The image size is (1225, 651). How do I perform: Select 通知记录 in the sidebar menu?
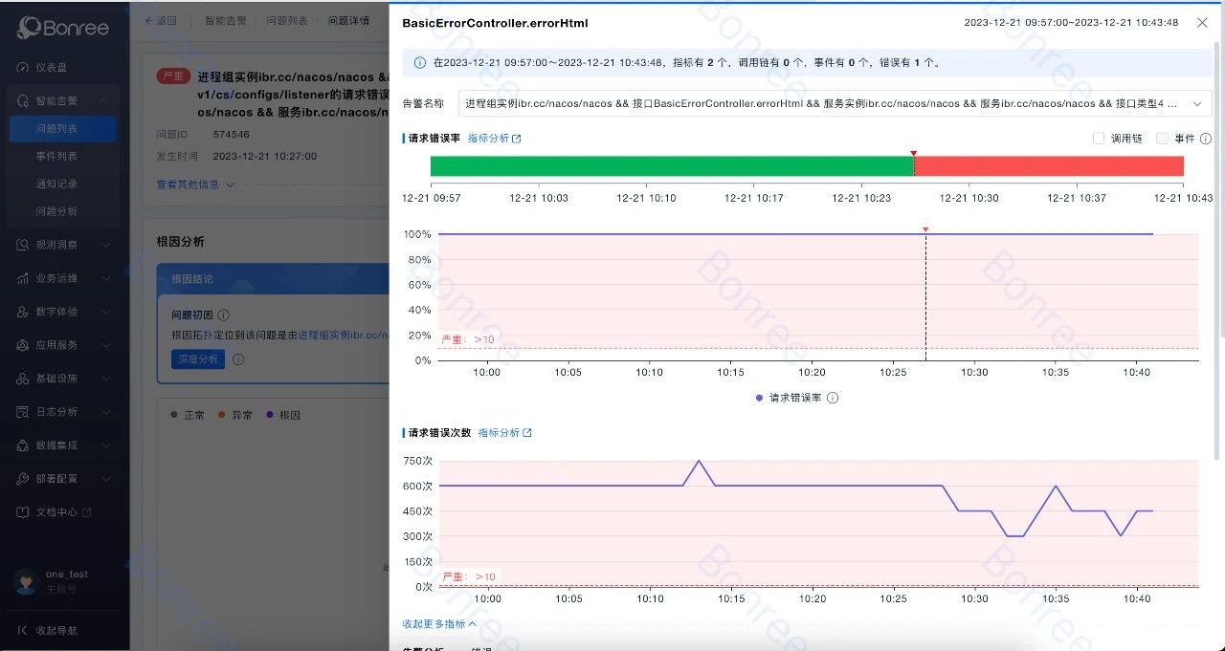pyautogui.click(x=56, y=184)
